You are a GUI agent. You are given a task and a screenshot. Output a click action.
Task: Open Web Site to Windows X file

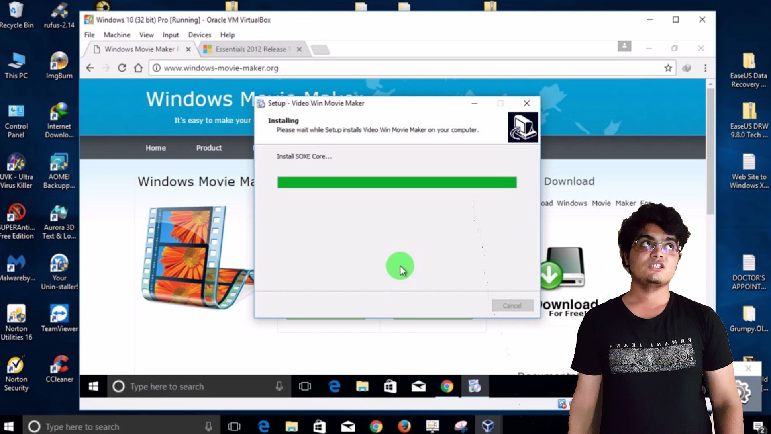[x=749, y=171]
